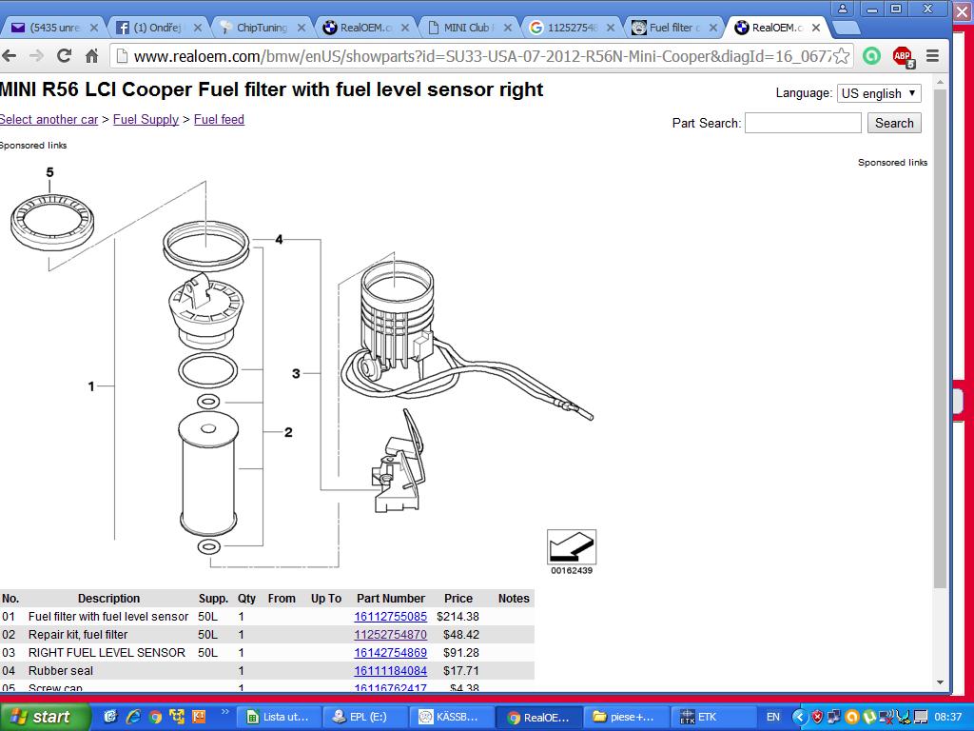This screenshot has width=974, height=731.
Task: Click the page vertical scrollbar
Action: pyautogui.click(x=940, y=343)
